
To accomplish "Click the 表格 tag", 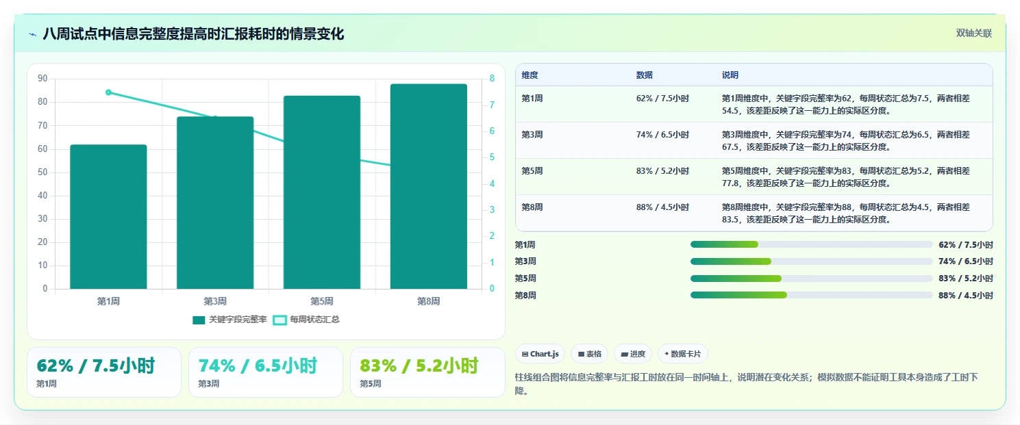I will coord(590,354).
